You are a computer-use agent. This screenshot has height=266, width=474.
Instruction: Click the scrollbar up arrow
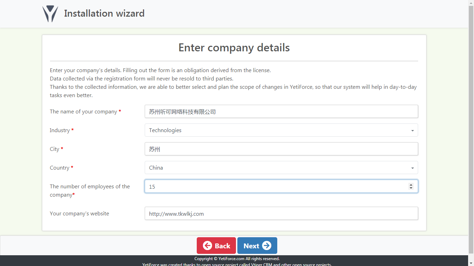point(471,3)
